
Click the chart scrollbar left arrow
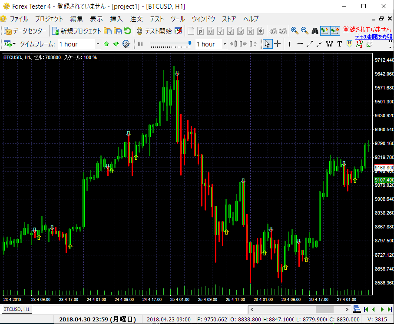coord(252,309)
